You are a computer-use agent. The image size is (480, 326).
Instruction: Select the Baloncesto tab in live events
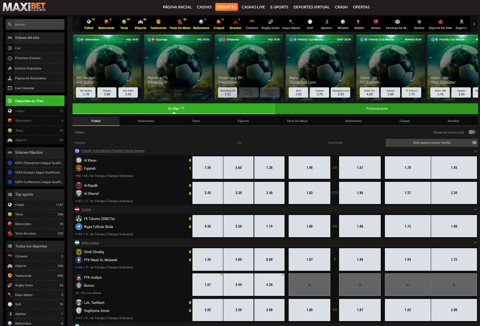click(x=146, y=121)
